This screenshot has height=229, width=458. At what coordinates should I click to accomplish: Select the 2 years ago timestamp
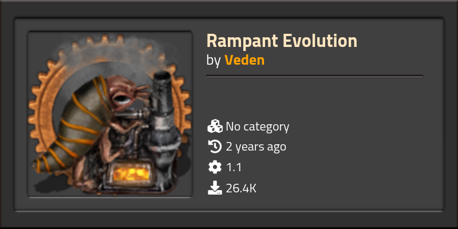point(256,147)
